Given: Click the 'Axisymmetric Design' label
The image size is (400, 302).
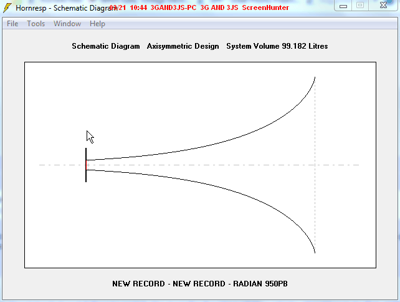Looking at the screenshot, I should point(183,46).
